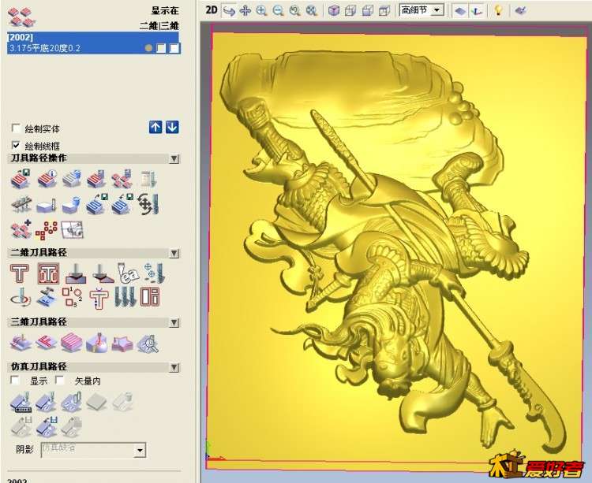Click the pan view cross-arrows icon
592x483 pixels.
click(x=245, y=10)
